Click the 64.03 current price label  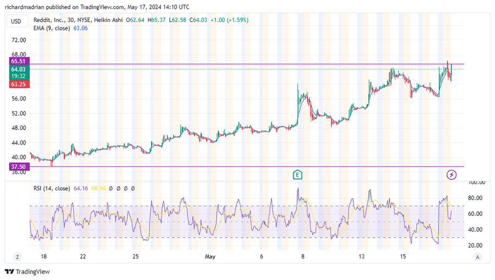point(19,69)
